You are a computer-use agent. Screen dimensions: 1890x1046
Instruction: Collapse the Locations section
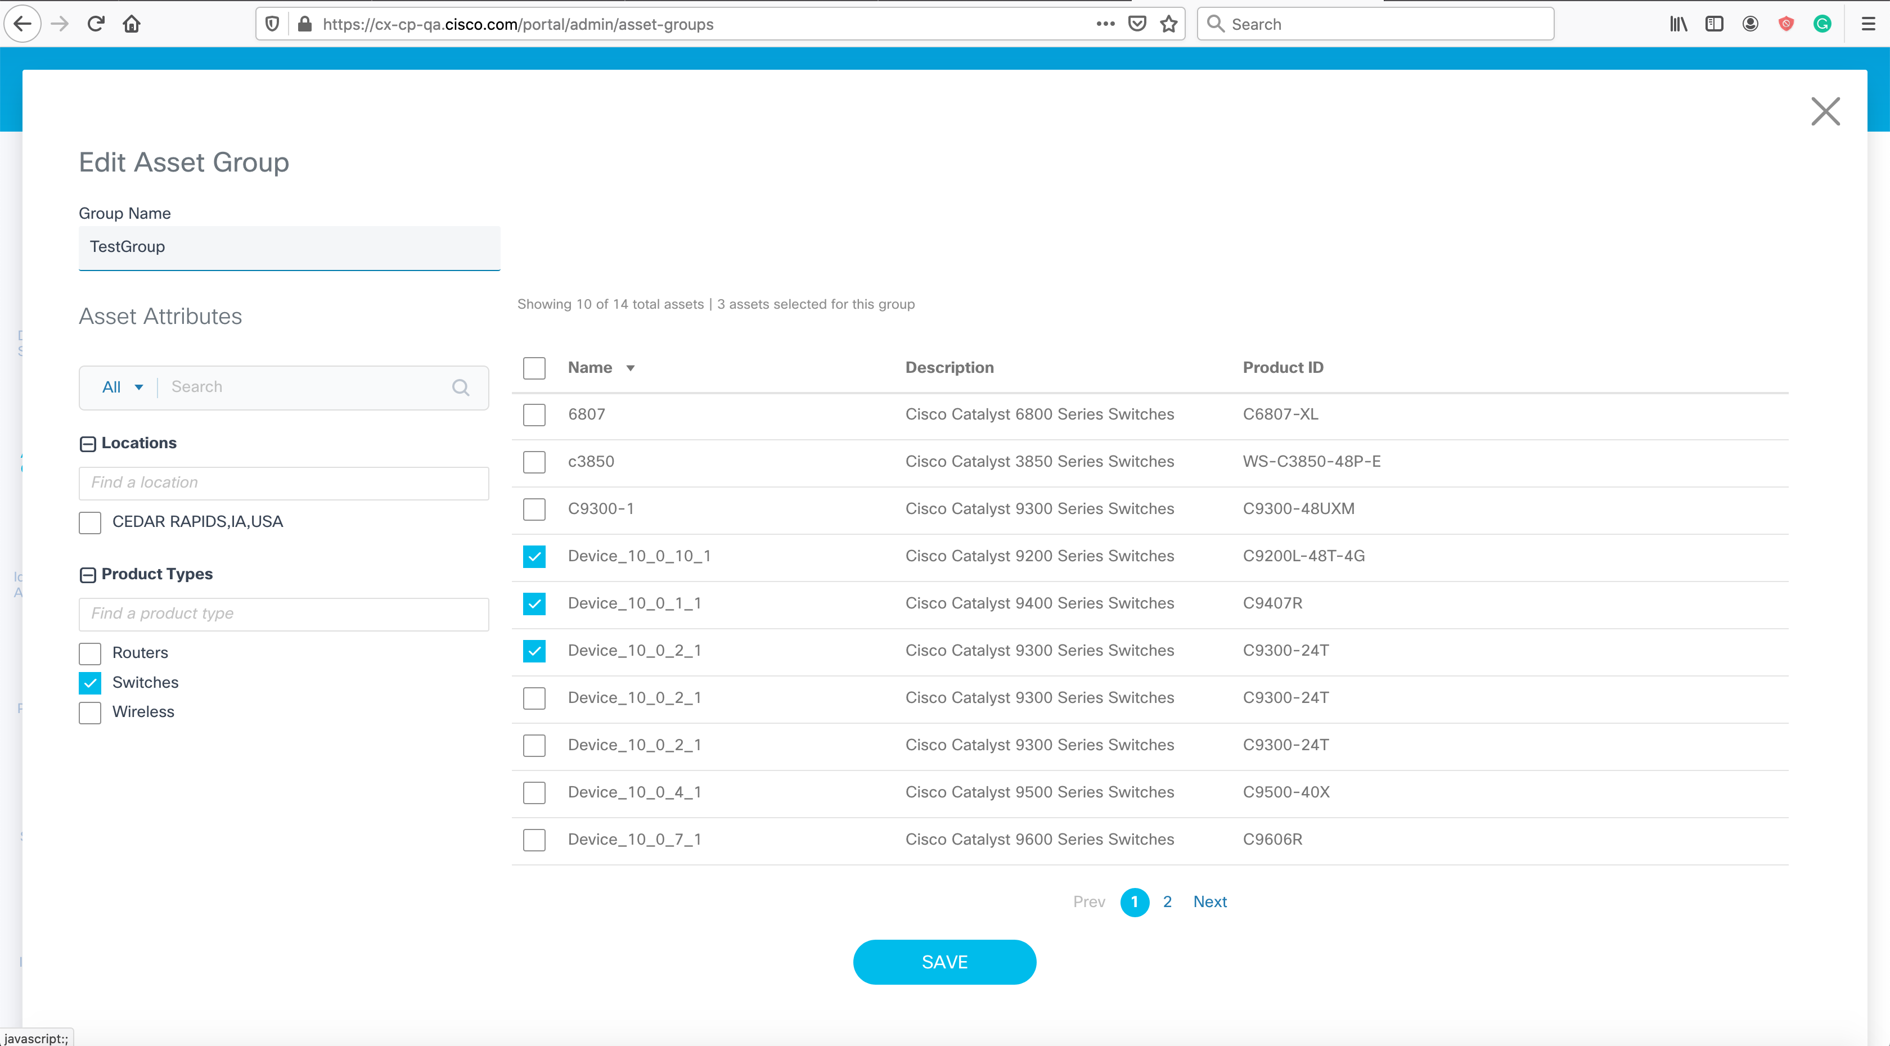(87, 444)
